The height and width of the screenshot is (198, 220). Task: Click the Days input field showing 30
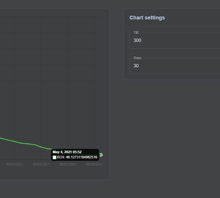pyautogui.click(x=175, y=66)
